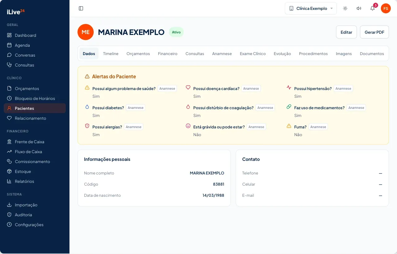Click the Relacionamento heart icon
Viewport: 397px width, 254px height.
pyautogui.click(x=9, y=118)
